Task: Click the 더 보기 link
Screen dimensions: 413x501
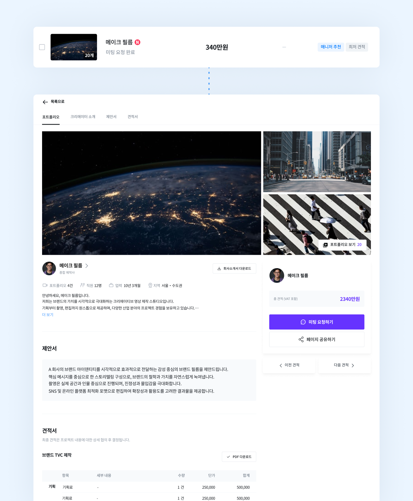Action: click(48, 314)
